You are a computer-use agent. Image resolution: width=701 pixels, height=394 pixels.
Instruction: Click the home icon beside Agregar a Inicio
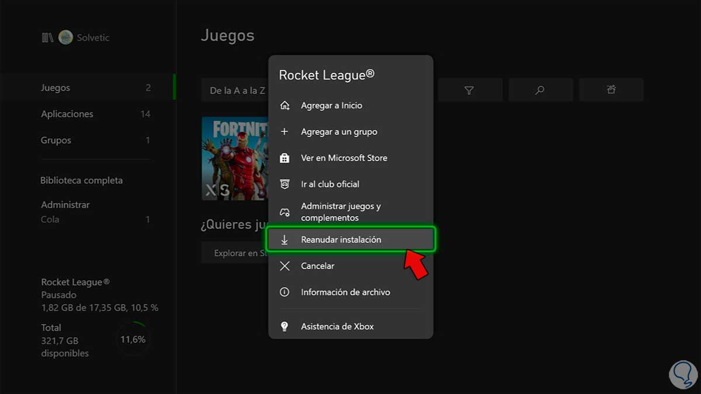click(284, 106)
